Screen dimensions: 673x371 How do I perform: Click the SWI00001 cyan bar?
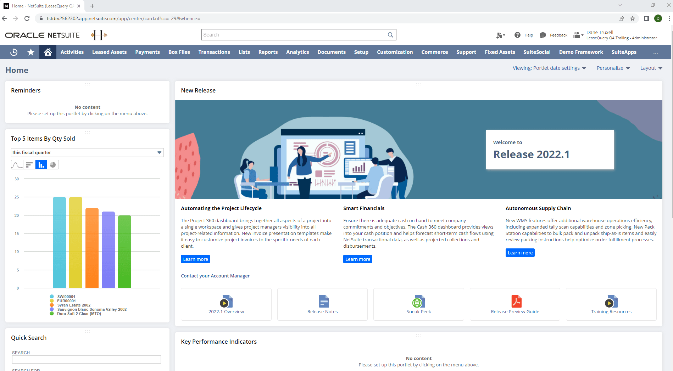click(59, 242)
